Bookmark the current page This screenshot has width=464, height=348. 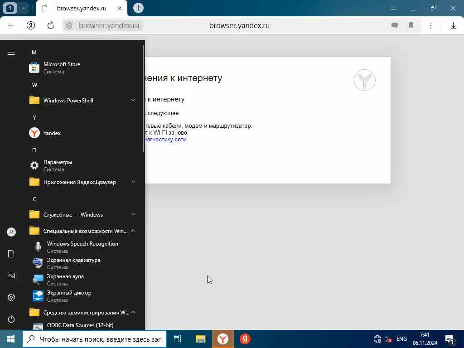(411, 25)
